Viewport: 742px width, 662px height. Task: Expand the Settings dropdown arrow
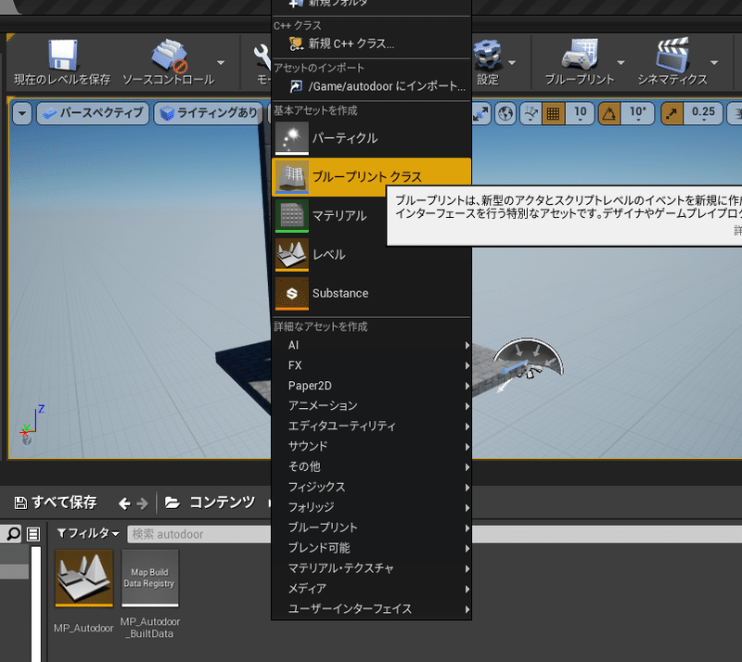pyautogui.click(x=512, y=62)
